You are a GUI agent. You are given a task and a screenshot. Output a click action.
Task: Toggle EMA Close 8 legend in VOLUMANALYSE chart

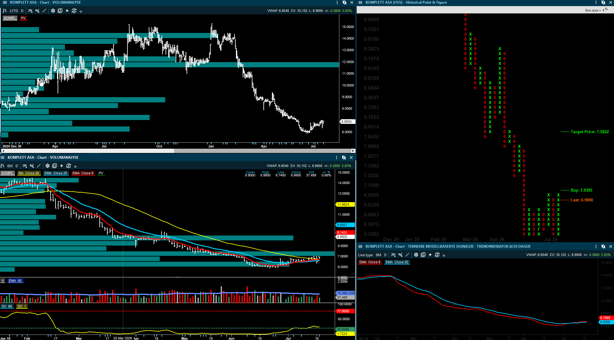tap(83, 173)
